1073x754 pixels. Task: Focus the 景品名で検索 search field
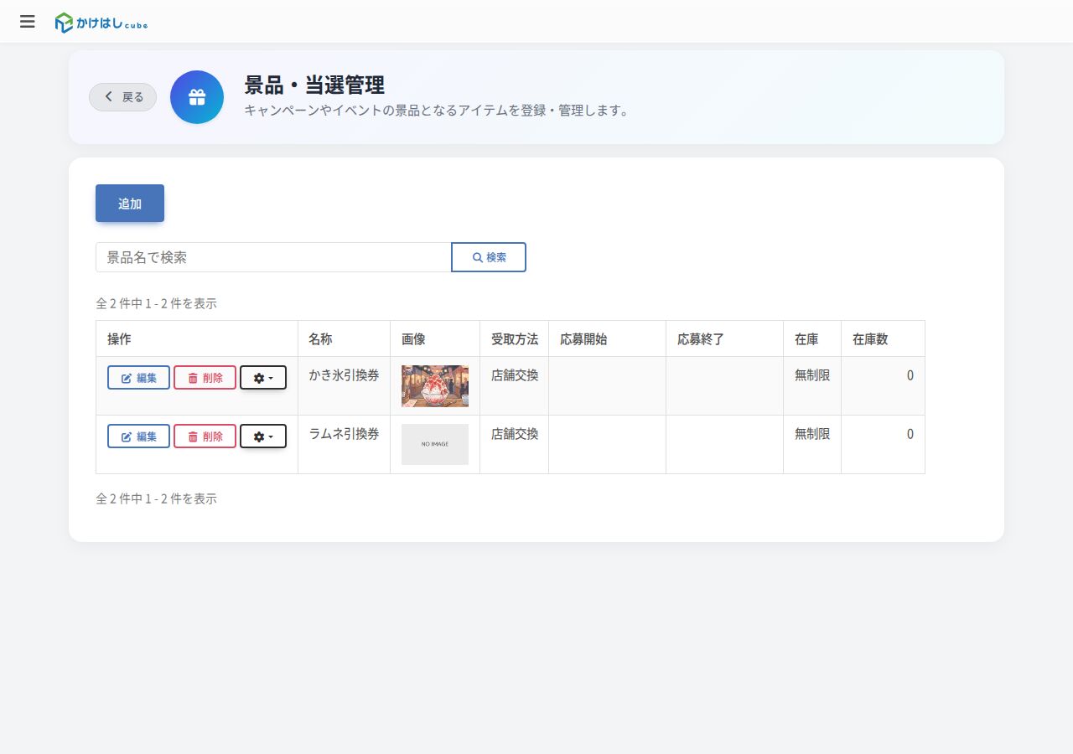(x=273, y=257)
